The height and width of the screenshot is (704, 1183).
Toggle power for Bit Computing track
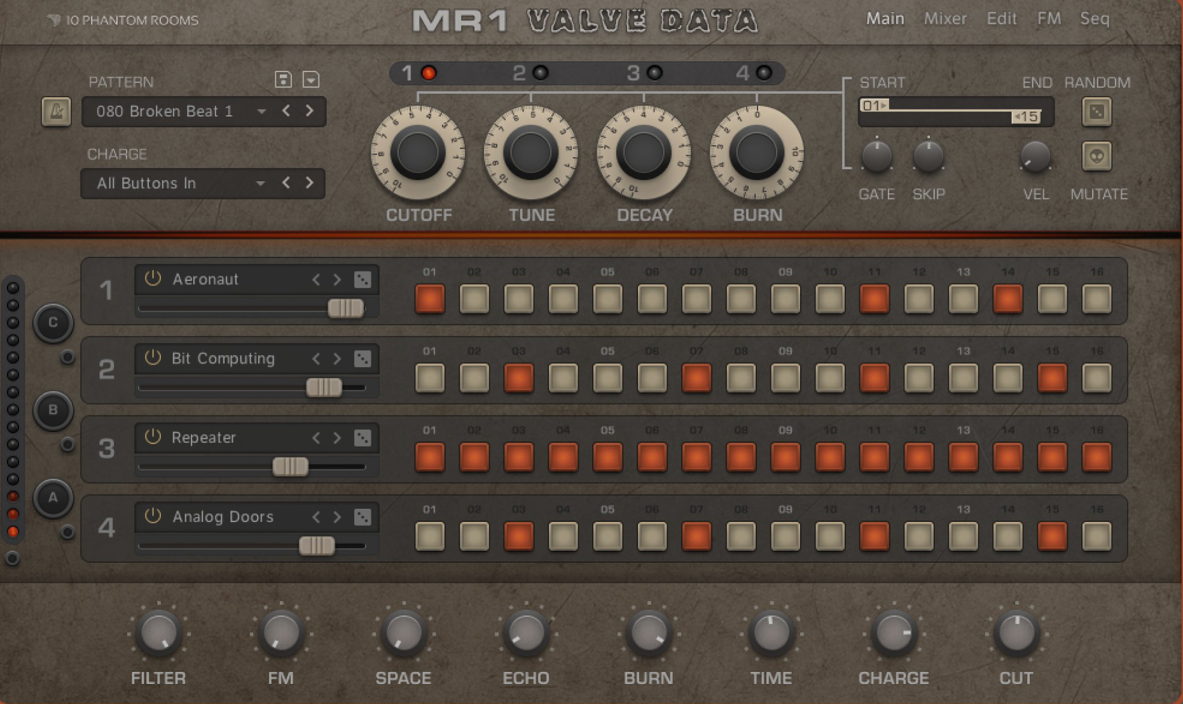tap(153, 358)
